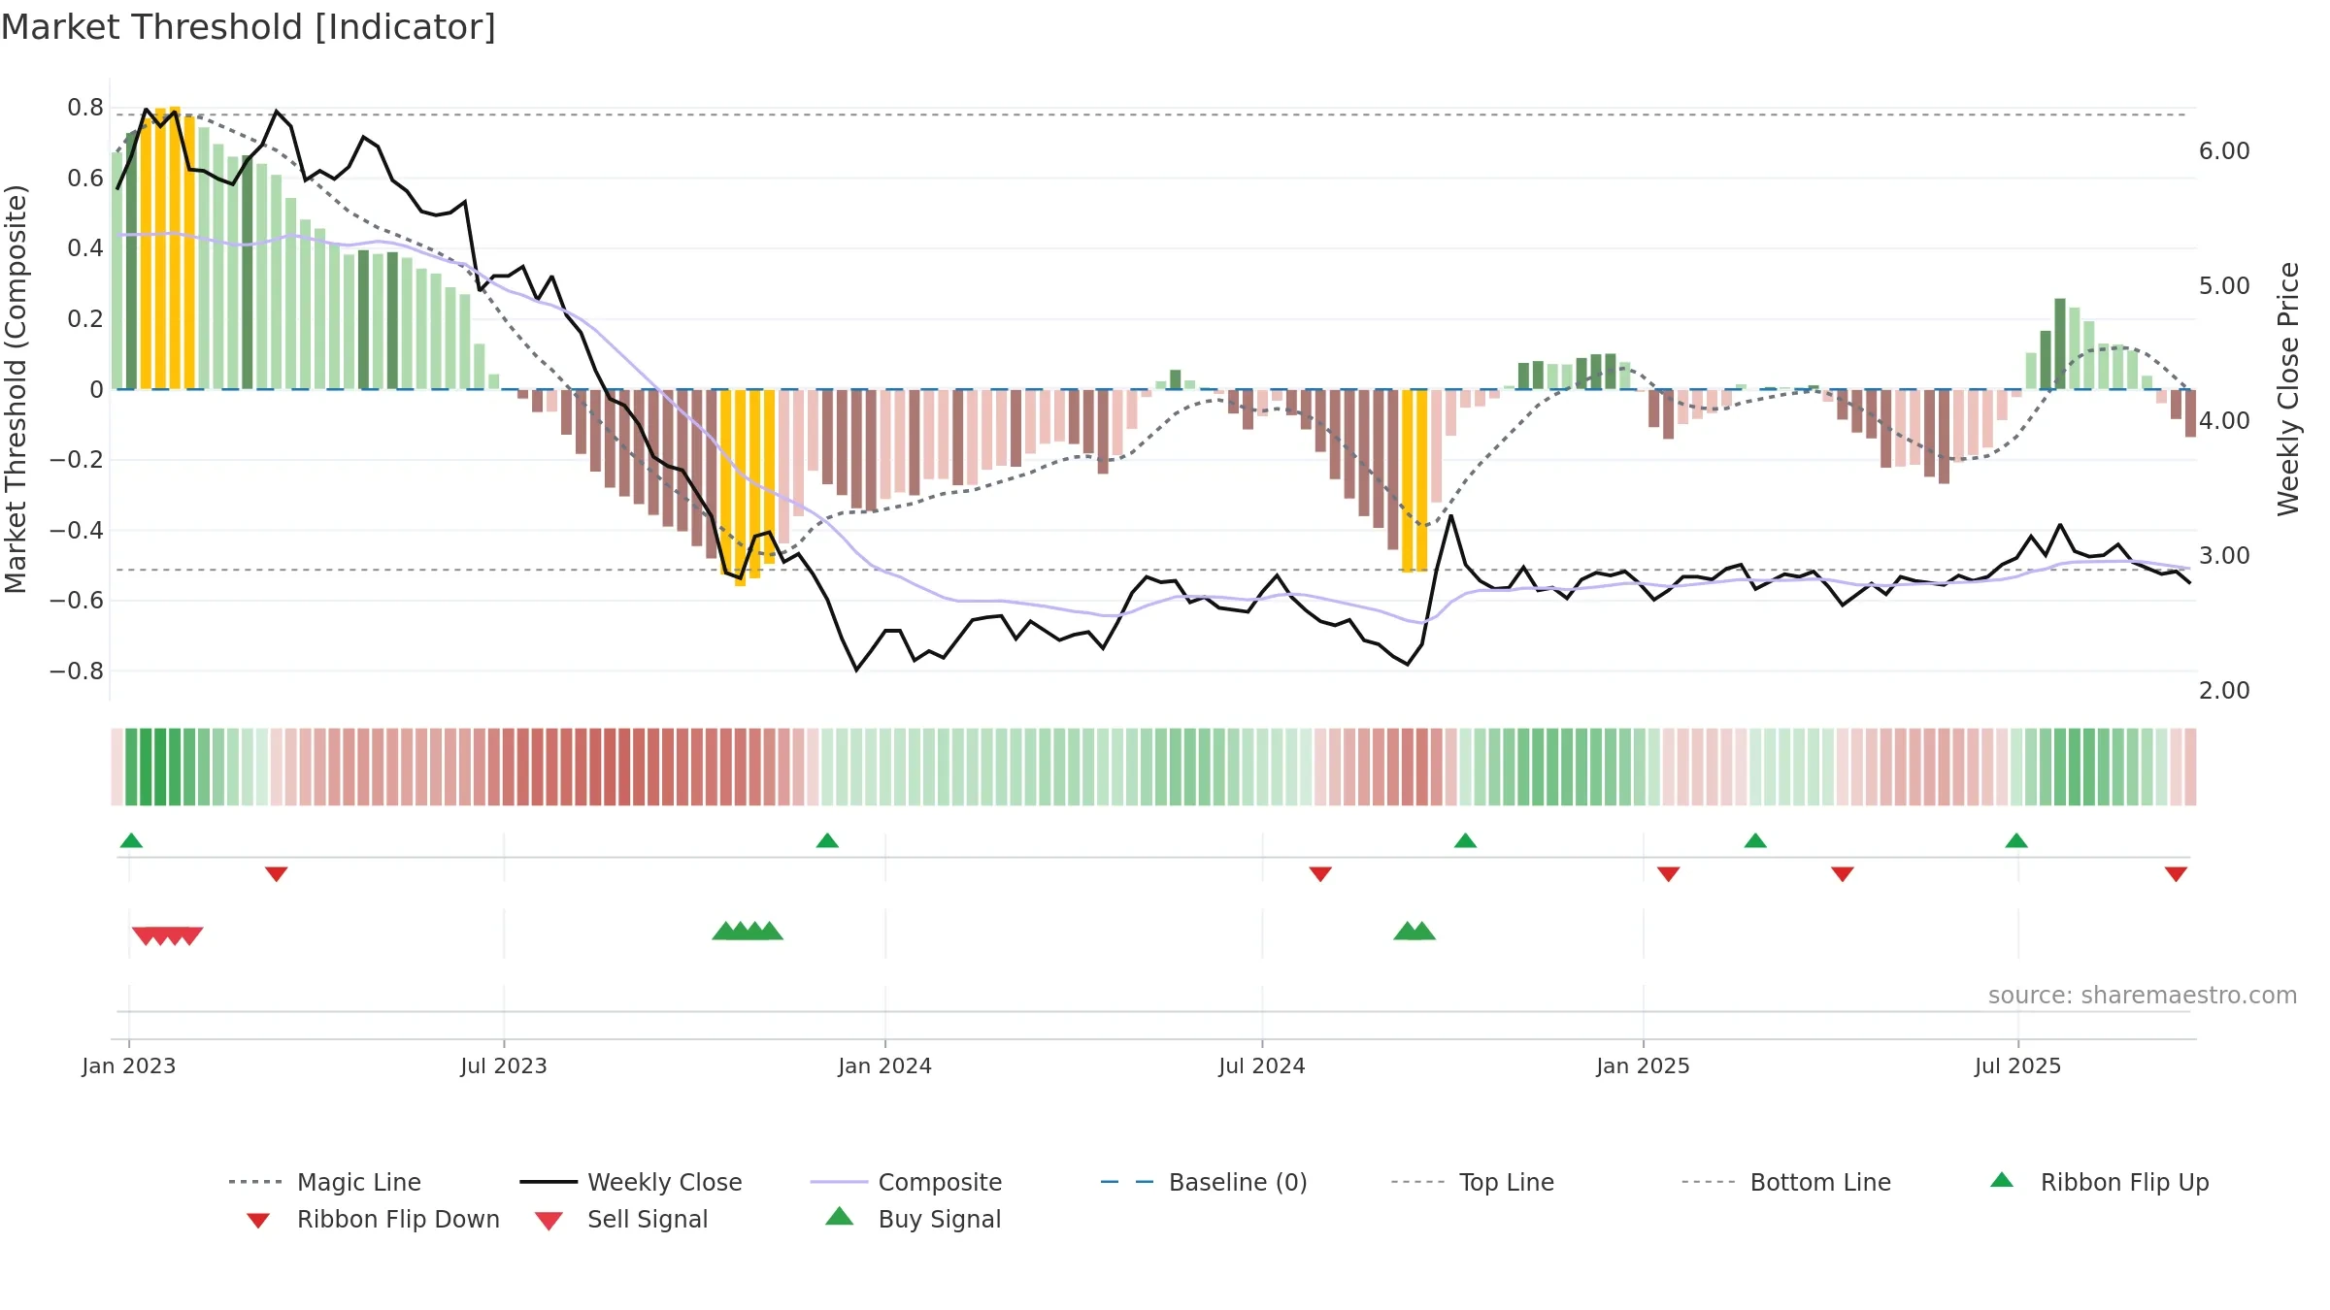Toggle the Ribbon Flip Down legend entry
The height and width of the screenshot is (1310, 2330).
tap(373, 1219)
